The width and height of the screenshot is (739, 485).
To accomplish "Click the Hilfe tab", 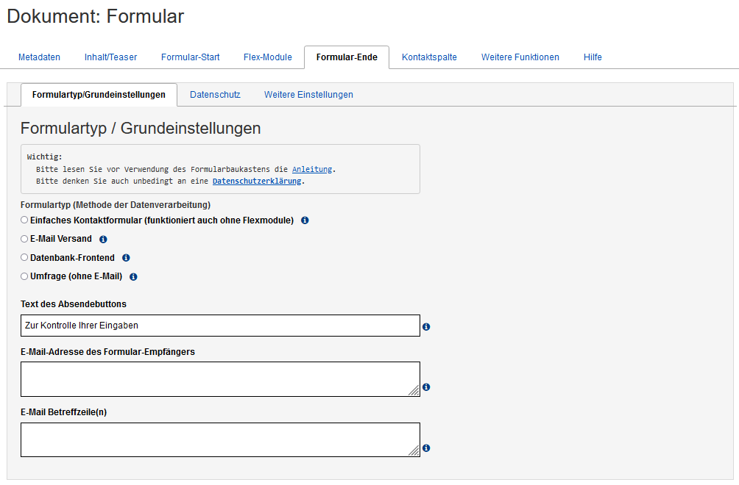I will [593, 57].
